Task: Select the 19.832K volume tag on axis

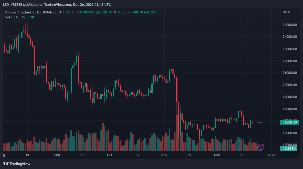Action: pos(289,149)
